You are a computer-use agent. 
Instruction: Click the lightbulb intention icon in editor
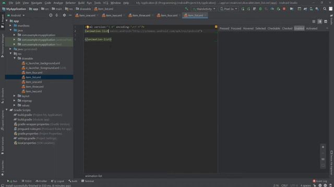[88, 27]
